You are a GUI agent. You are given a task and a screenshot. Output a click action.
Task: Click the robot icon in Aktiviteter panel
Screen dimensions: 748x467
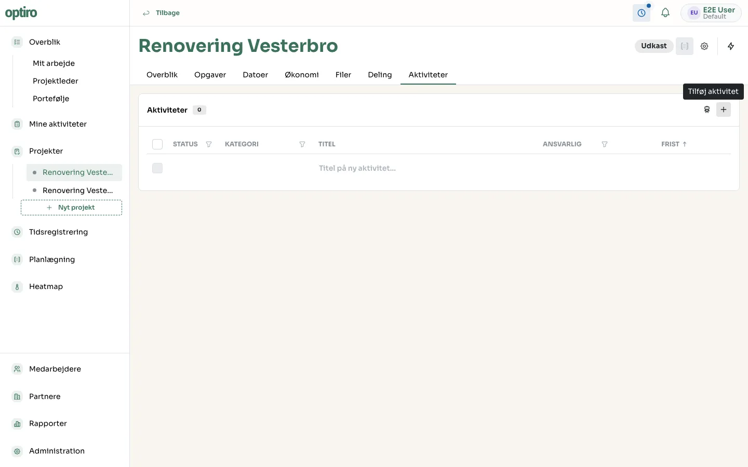707,109
